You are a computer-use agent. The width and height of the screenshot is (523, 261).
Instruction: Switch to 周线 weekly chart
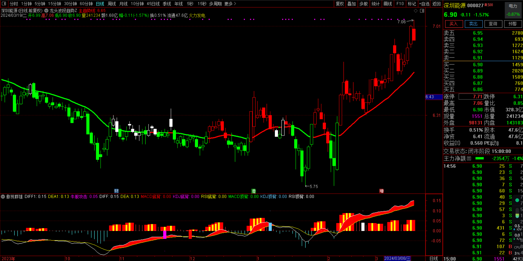pos(112,4)
